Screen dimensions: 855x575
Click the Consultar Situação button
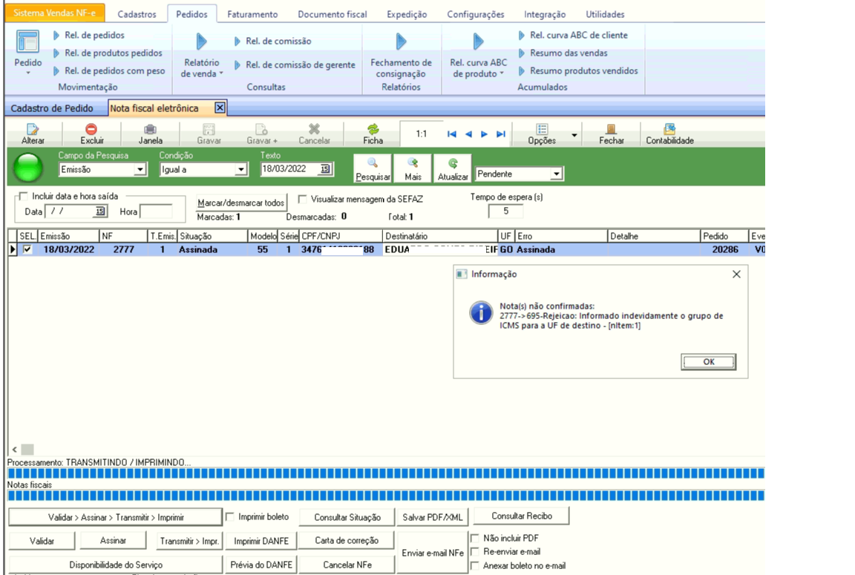click(x=347, y=517)
